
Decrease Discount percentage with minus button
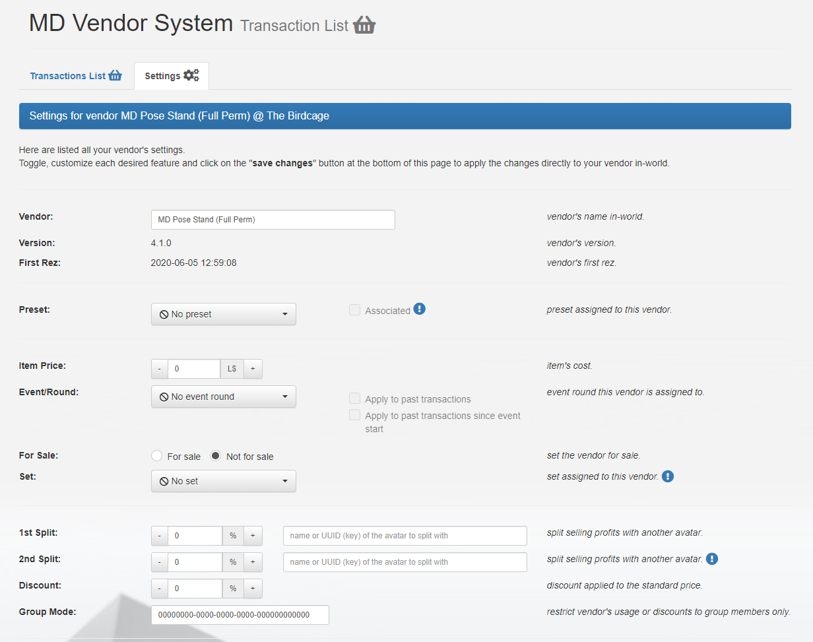click(160, 589)
